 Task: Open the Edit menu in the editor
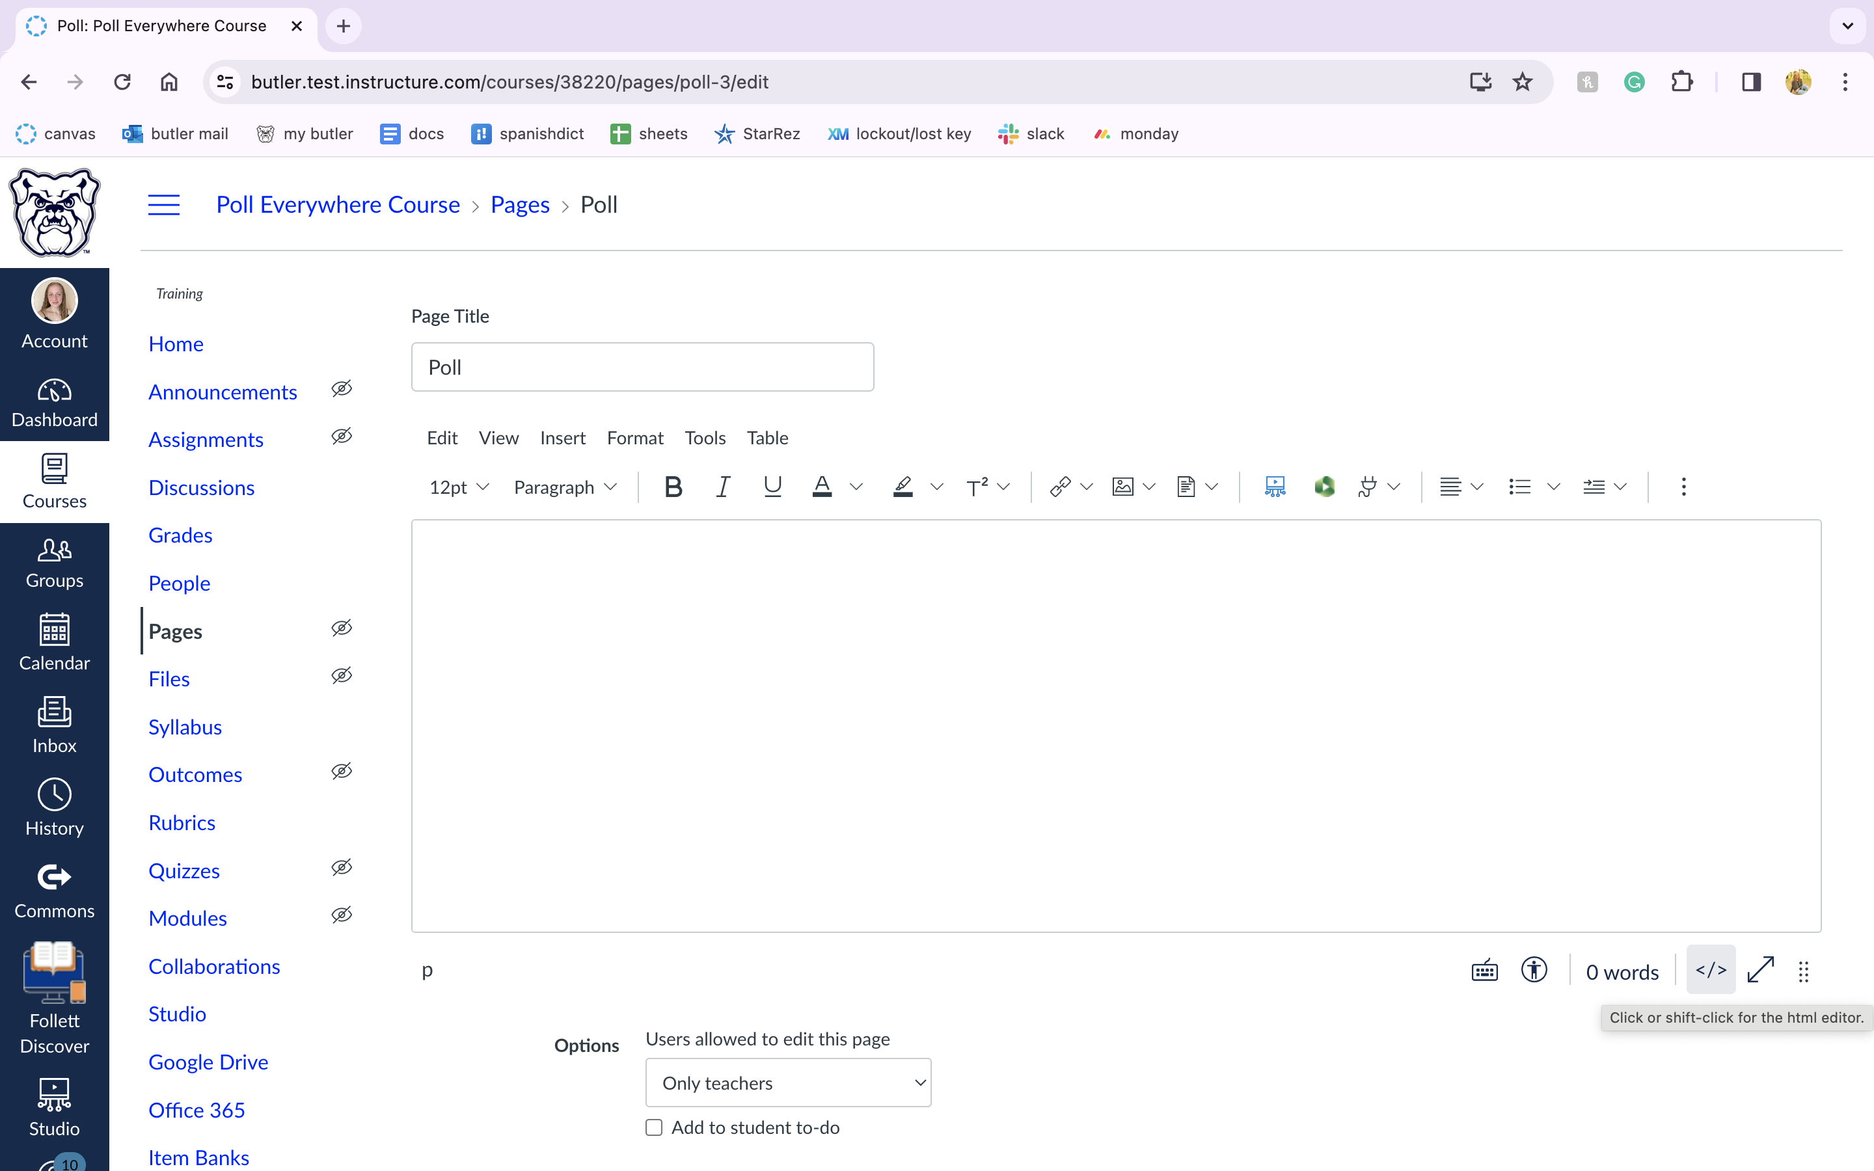[x=442, y=438]
